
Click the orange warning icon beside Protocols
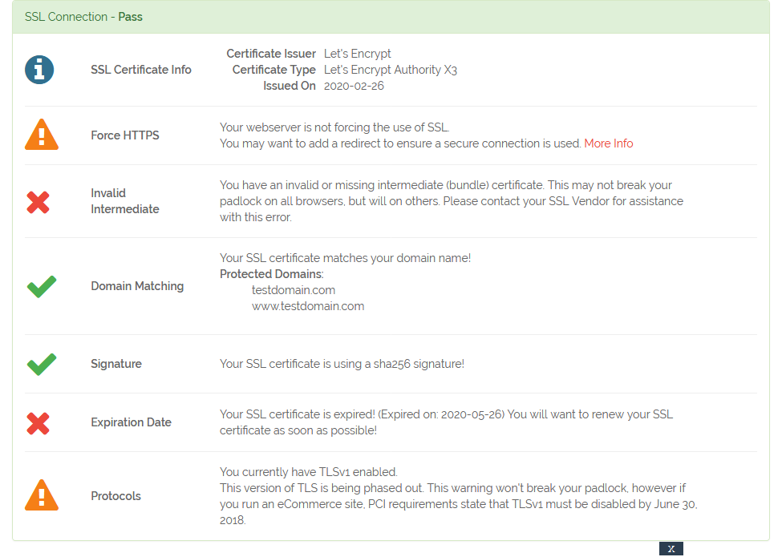coord(42,495)
